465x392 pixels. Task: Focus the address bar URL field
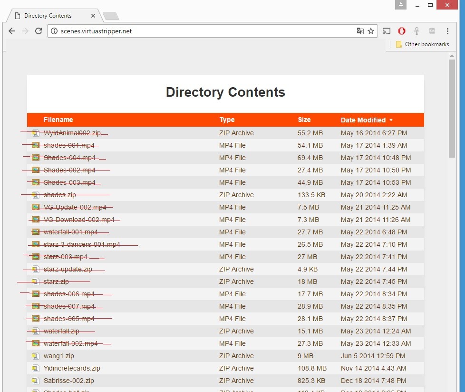(204, 31)
